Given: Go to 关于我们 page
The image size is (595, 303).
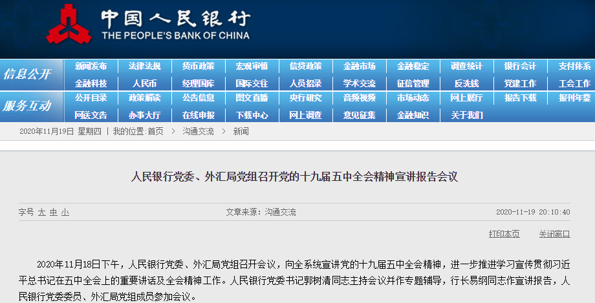Looking at the screenshot, I should pos(466,115).
